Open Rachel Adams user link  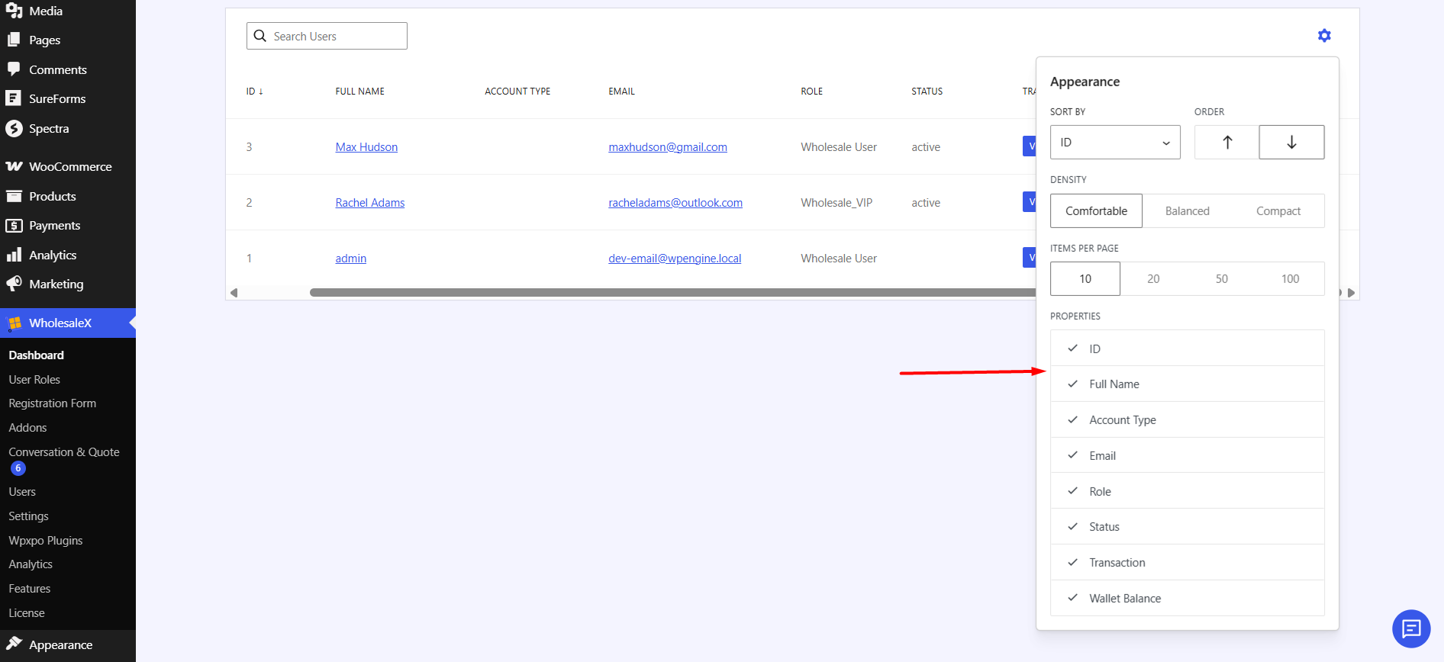(x=370, y=202)
